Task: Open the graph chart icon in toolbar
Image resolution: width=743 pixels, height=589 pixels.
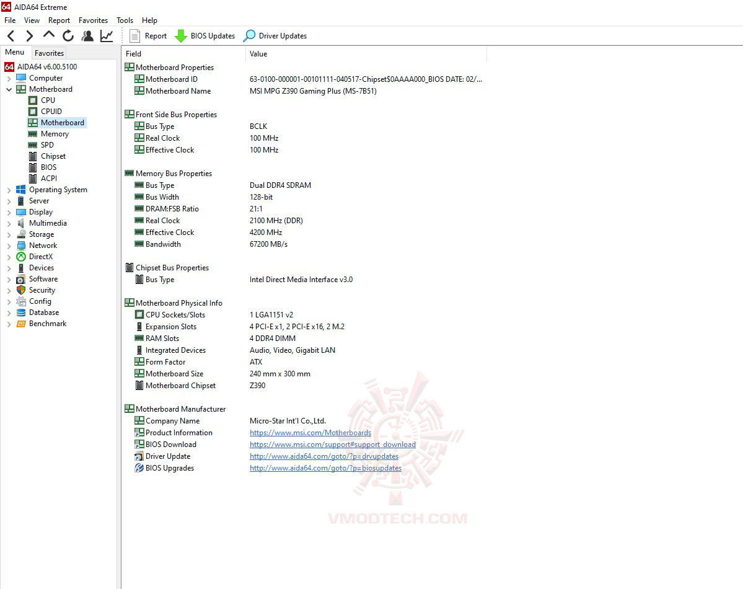Action: click(x=107, y=36)
